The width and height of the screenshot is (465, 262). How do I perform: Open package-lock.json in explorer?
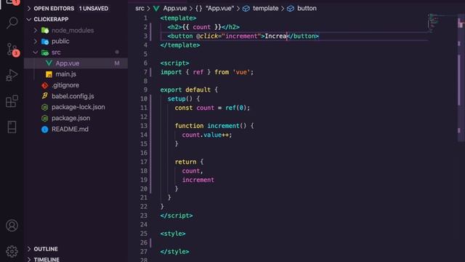click(78, 107)
